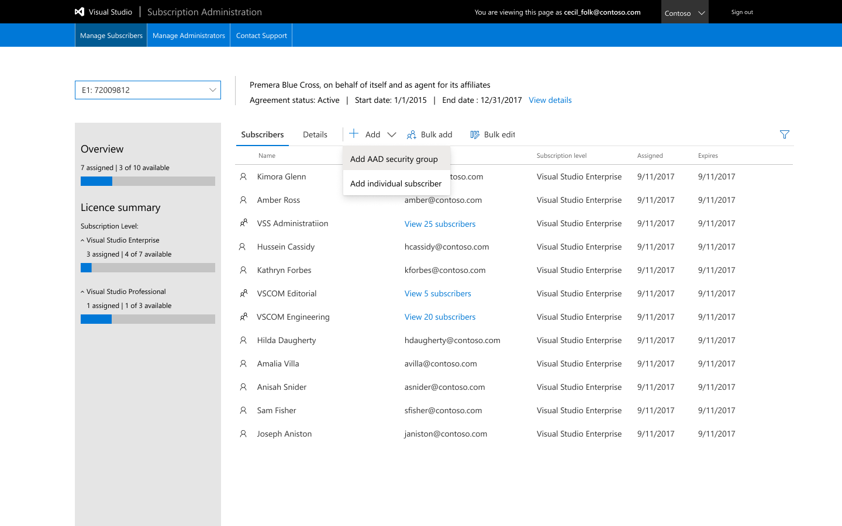This screenshot has height=526, width=842.
Task: Click the plus icon beside Add
Action: pos(354,134)
